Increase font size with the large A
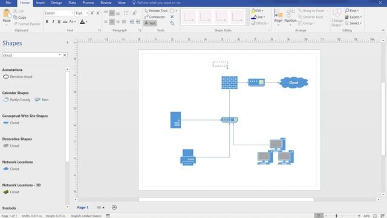This screenshot has width=387, height=218. 92,13
